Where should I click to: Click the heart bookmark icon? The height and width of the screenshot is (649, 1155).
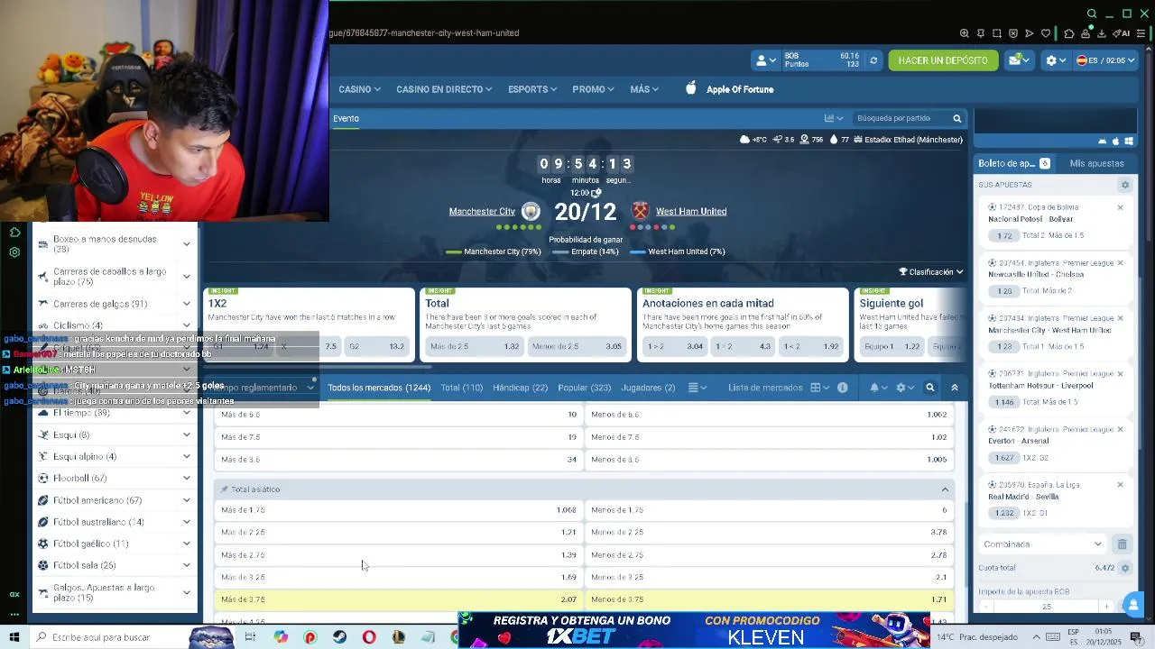coord(1046,33)
